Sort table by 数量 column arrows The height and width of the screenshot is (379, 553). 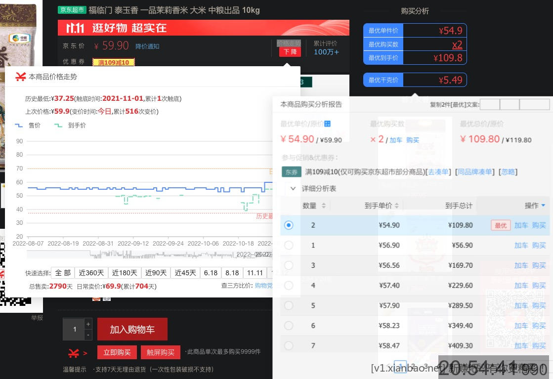coord(323,206)
